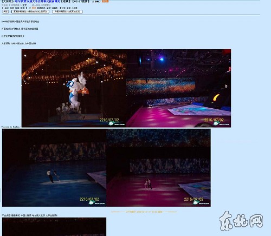Screen dimensions: 271x236
Task: Select the 小字 small font option
Action: tap(74, 8)
